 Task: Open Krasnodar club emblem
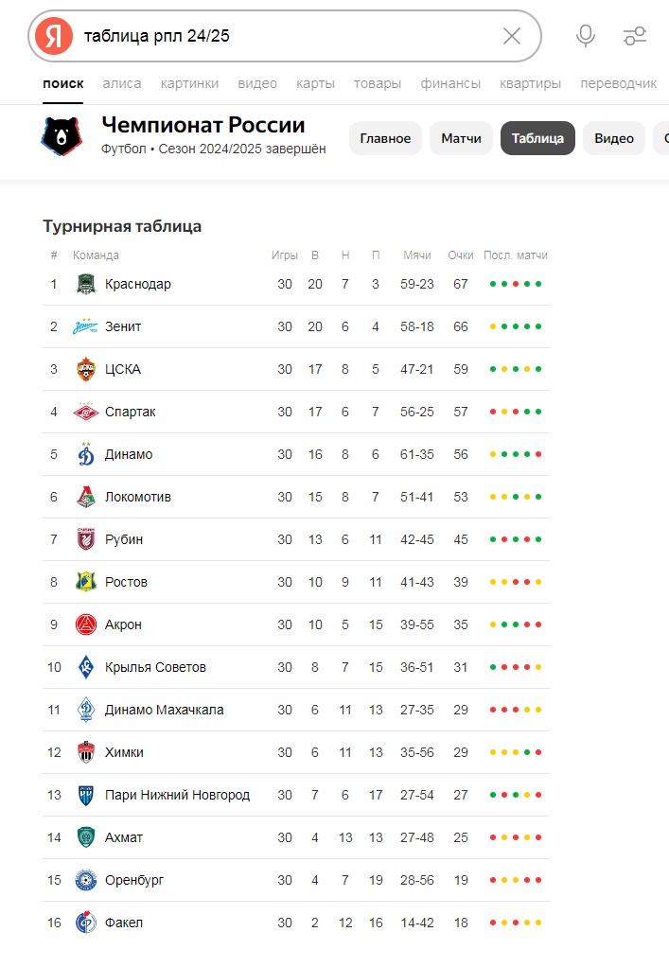(x=86, y=284)
